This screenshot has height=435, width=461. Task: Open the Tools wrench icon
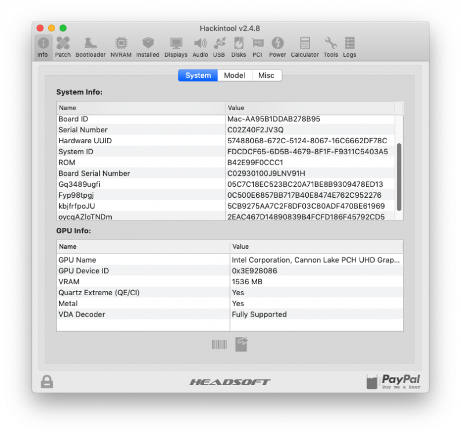tap(331, 43)
